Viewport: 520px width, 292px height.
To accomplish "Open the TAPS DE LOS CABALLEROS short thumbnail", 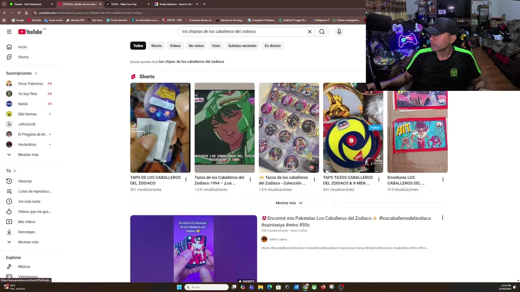I will click(160, 128).
